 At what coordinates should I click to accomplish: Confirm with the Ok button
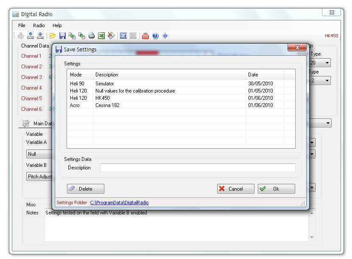(x=276, y=189)
